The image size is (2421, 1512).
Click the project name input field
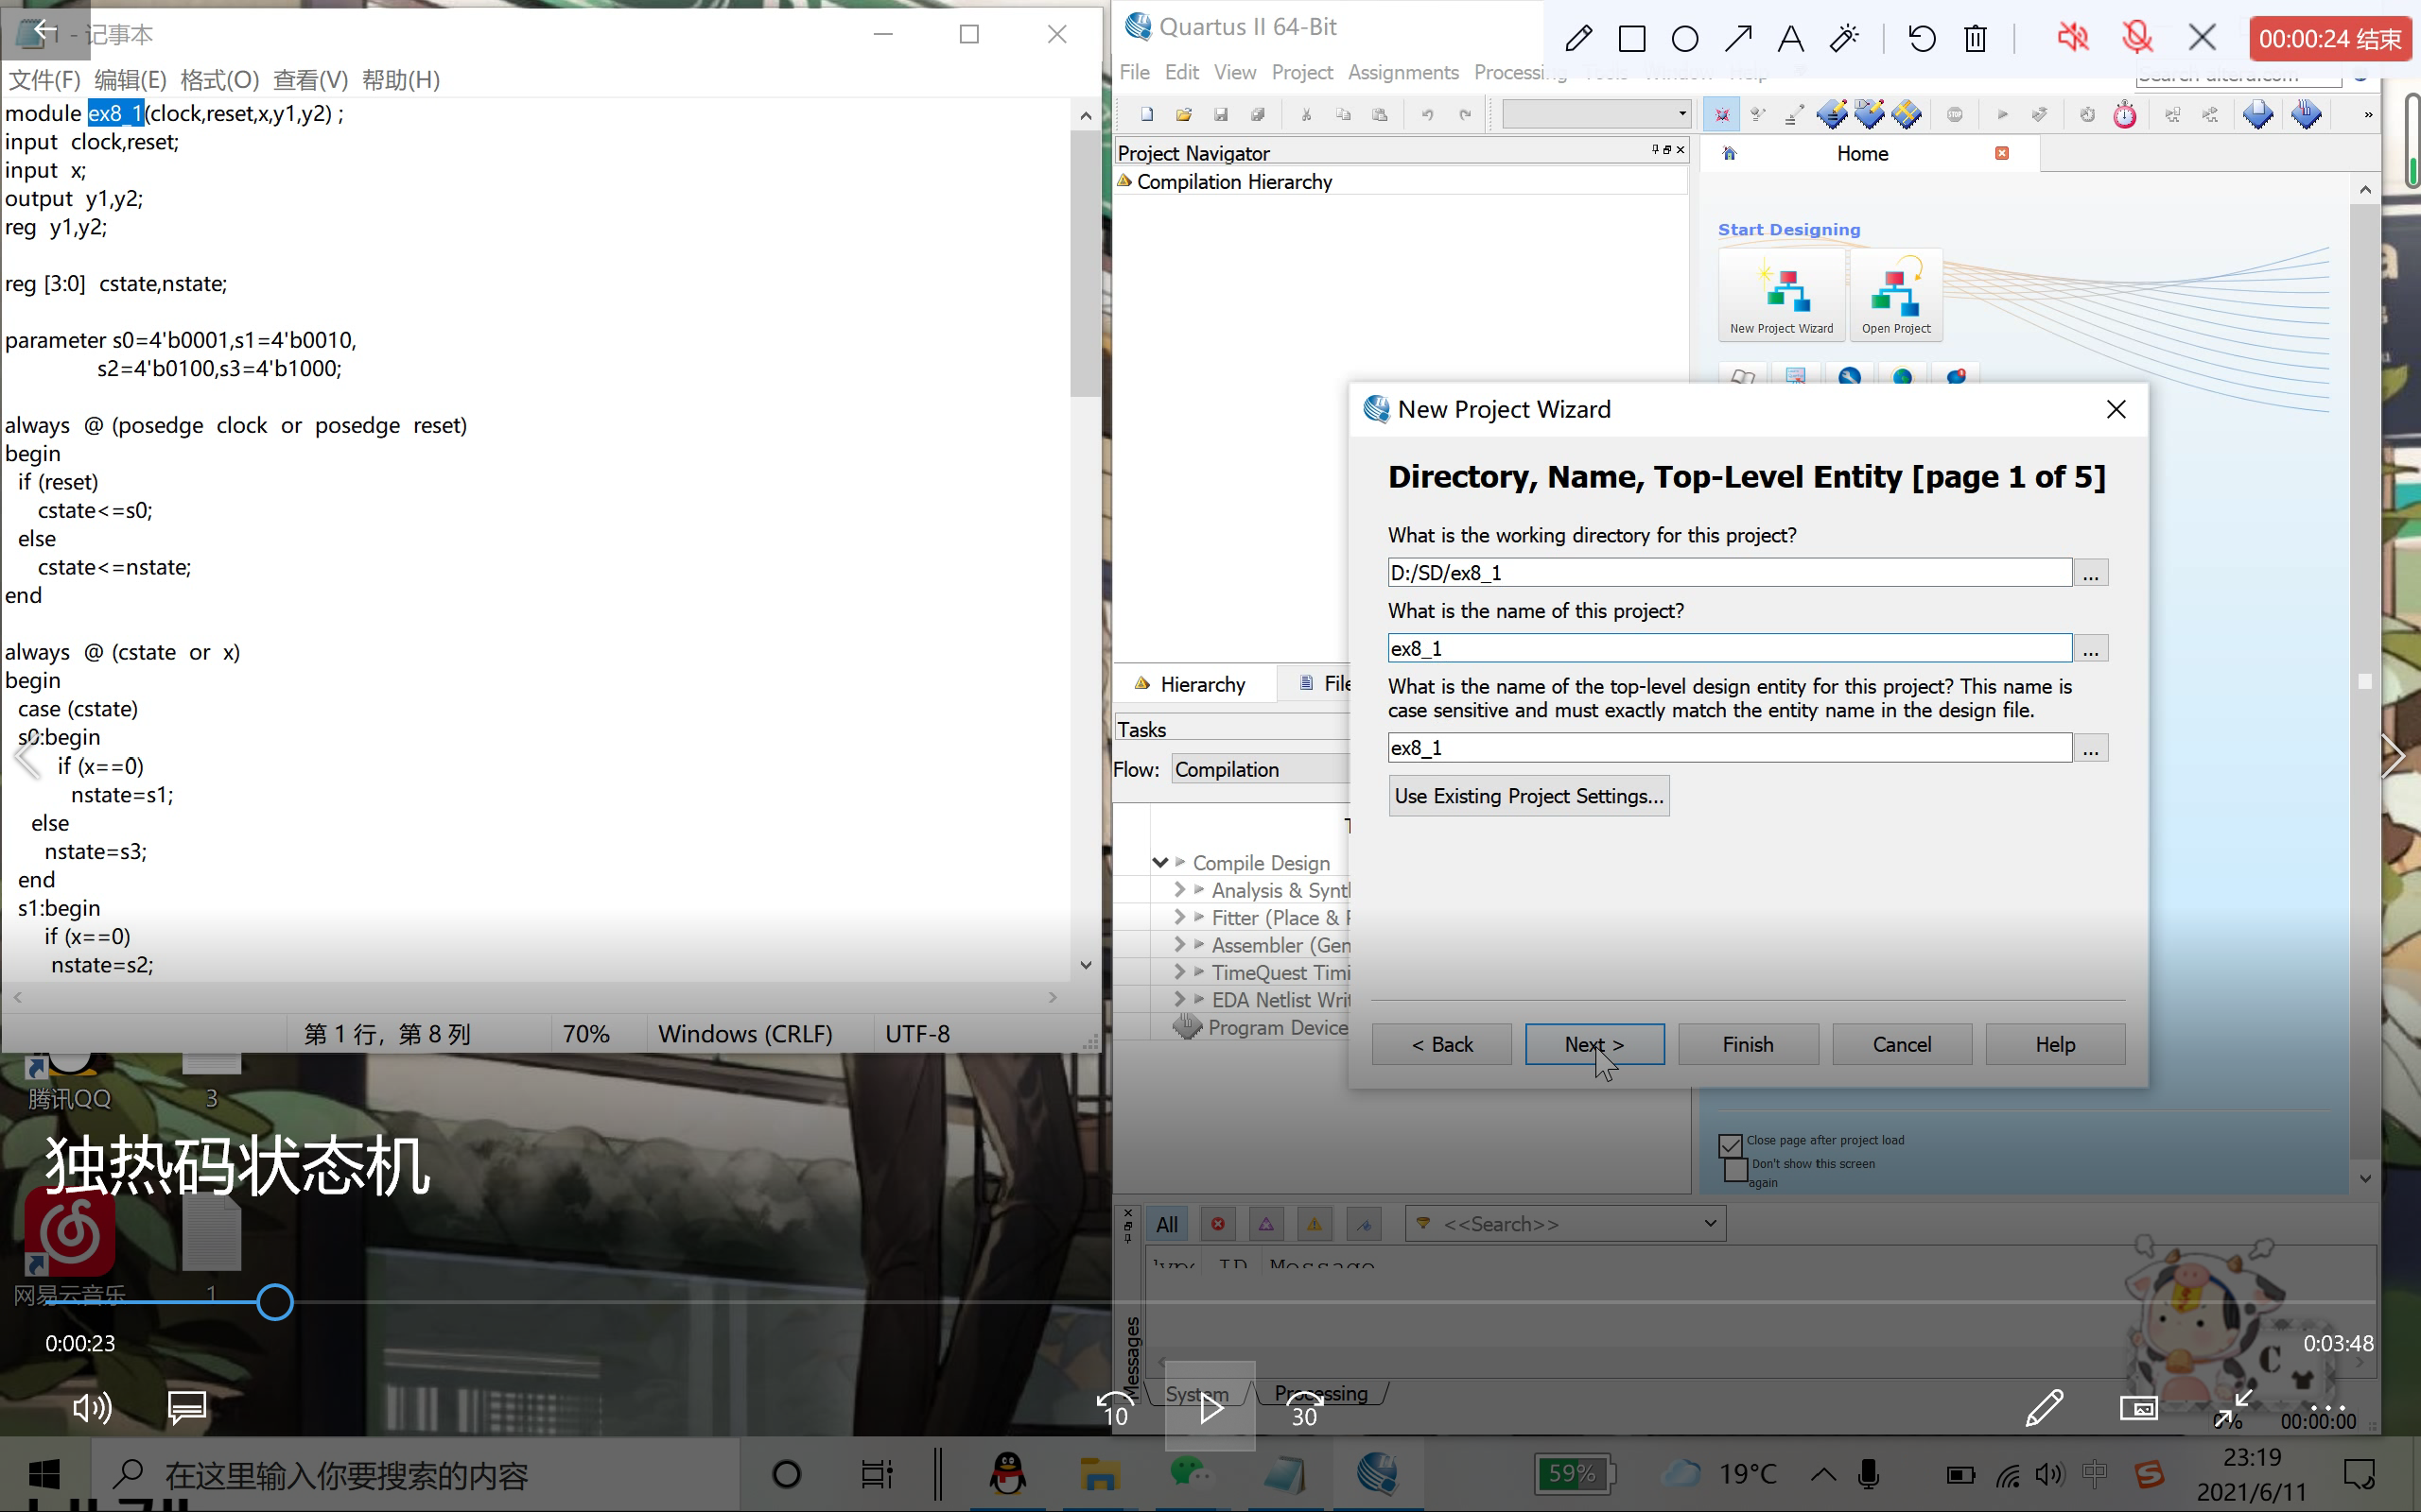(1730, 648)
